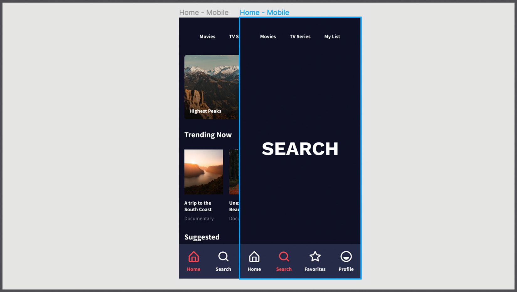517x292 pixels.
Task: Tap the Favorites star icon
Action: [315, 257]
